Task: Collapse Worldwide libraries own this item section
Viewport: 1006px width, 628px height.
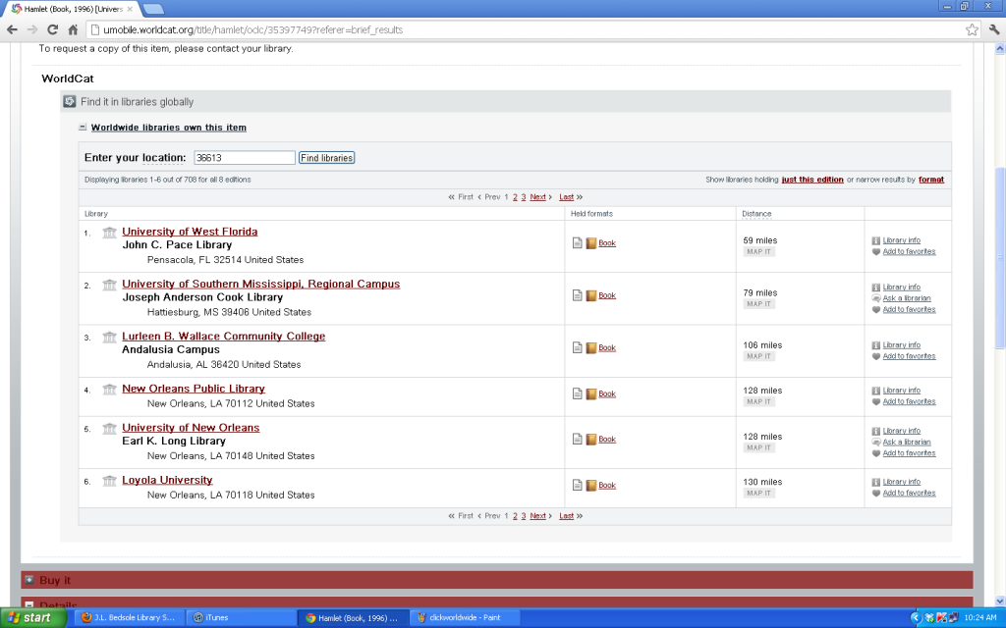Action: [83, 128]
